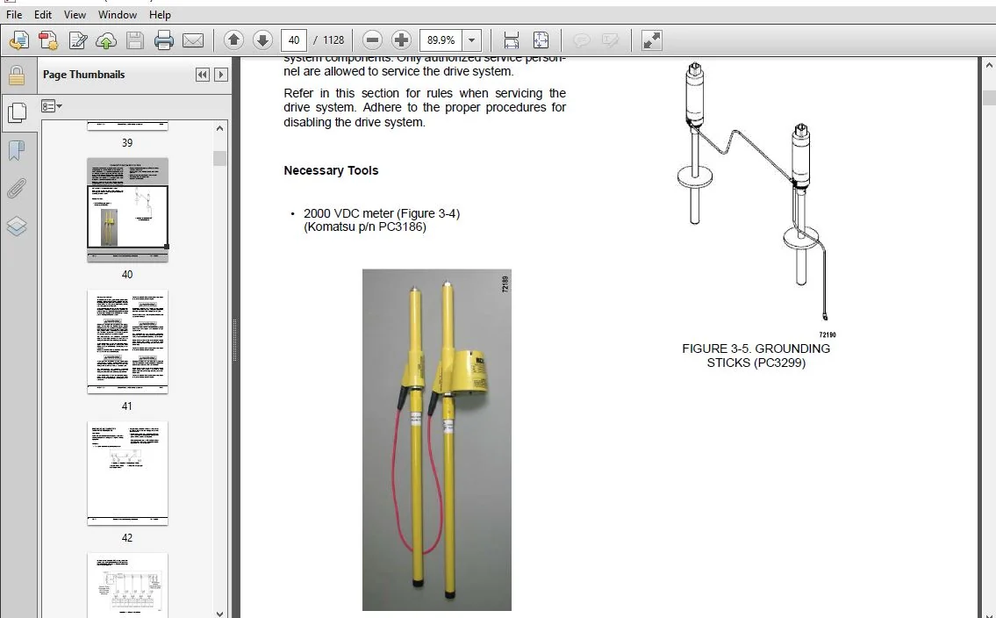Image resolution: width=996 pixels, height=618 pixels.
Task: Click the Print icon
Action: [x=164, y=40]
